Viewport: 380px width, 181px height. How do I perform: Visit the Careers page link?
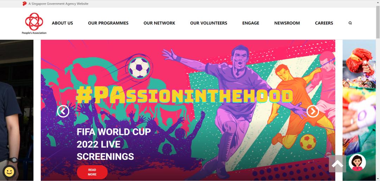(x=324, y=23)
